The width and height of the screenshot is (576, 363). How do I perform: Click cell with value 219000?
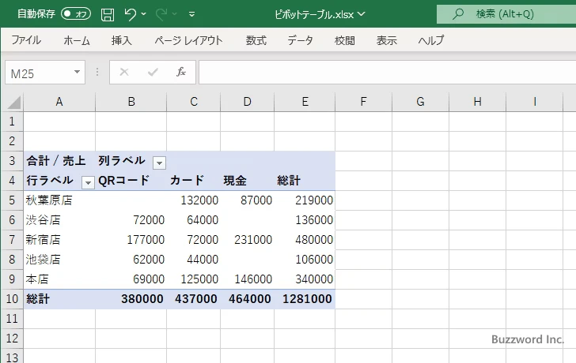305,200
